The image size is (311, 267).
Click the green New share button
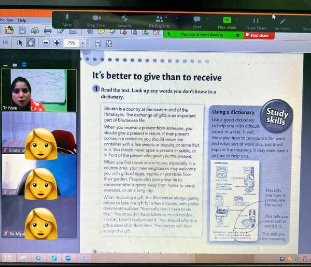[227, 21]
